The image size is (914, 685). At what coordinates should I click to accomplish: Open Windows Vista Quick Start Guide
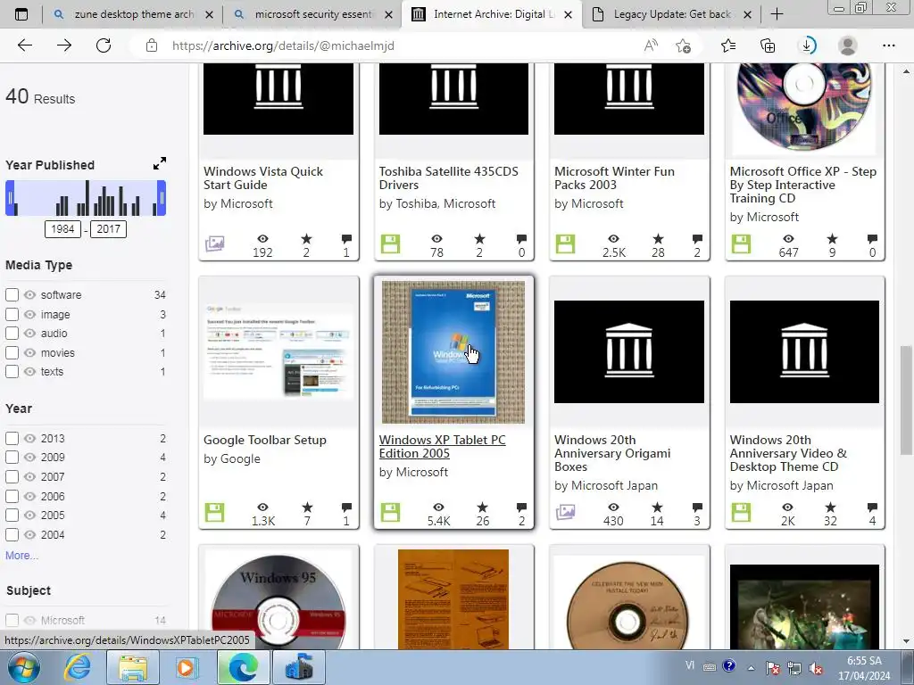tap(263, 177)
